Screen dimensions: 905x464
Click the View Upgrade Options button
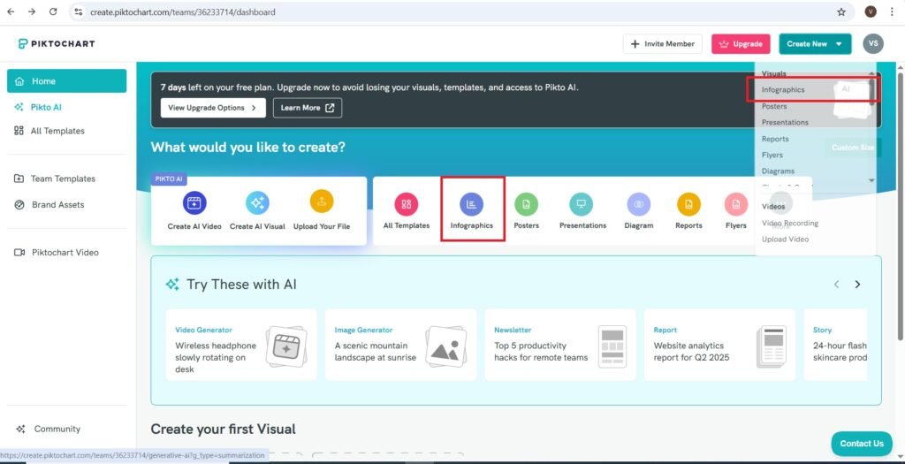[x=213, y=108]
